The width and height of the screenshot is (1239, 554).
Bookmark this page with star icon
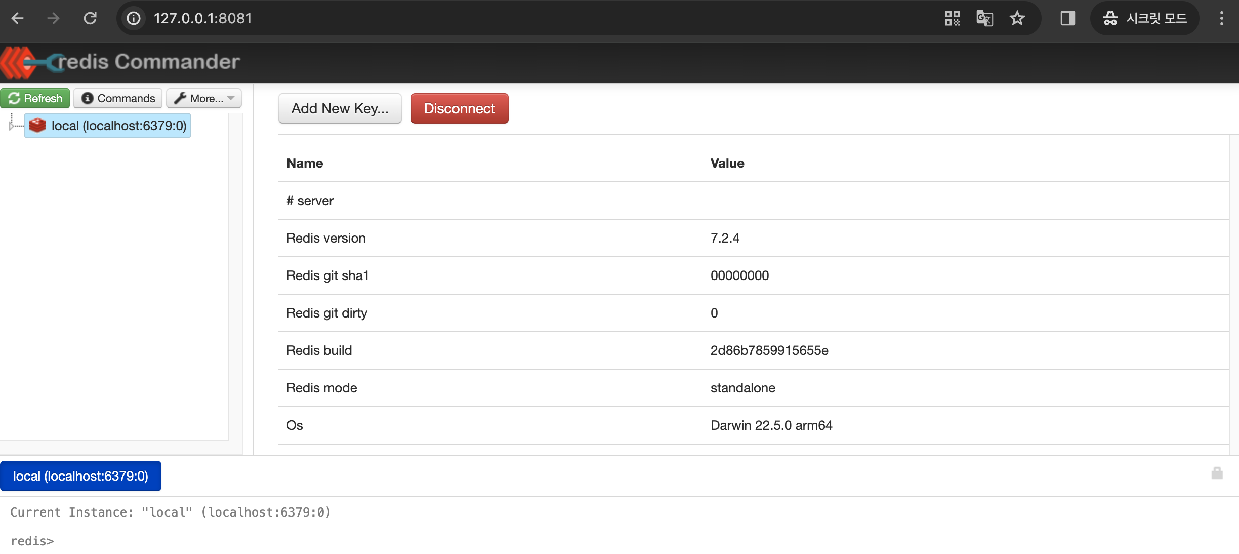(1017, 19)
